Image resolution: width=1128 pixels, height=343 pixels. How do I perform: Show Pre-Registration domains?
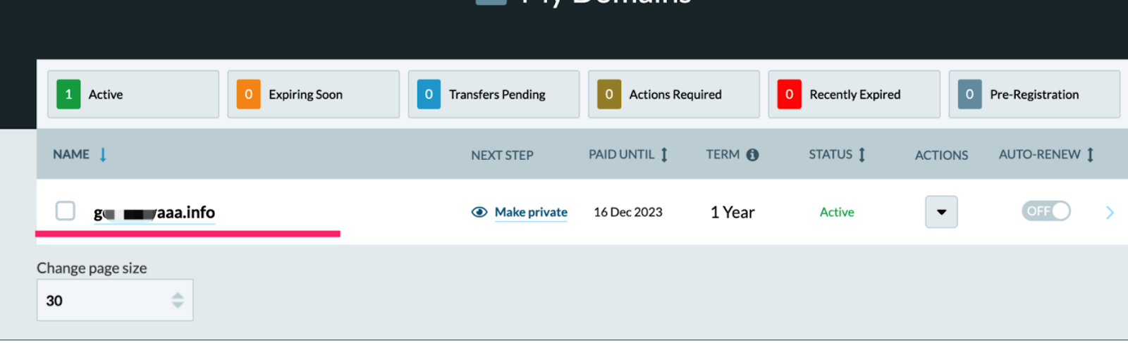pos(1034,94)
